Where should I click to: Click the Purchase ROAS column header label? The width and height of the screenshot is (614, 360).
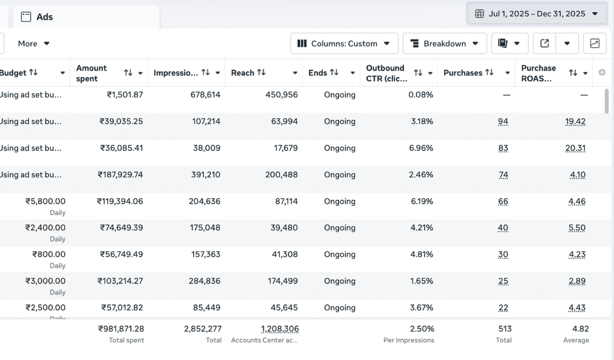pyautogui.click(x=538, y=73)
